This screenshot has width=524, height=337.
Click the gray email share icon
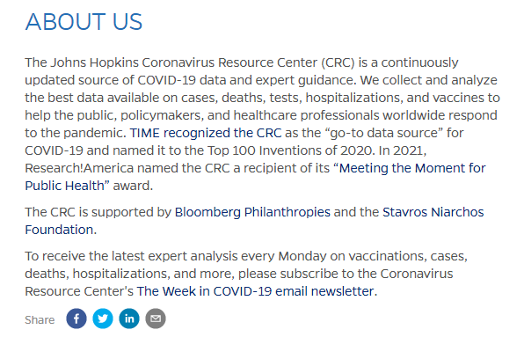coord(156,319)
